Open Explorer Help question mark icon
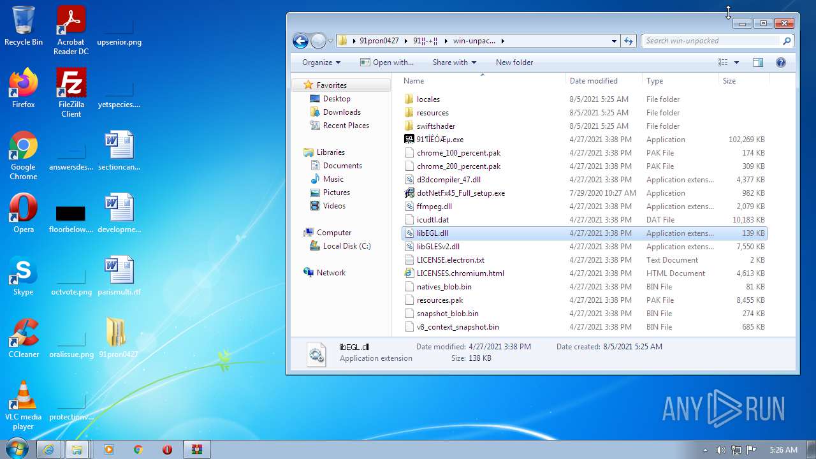Image resolution: width=816 pixels, height=459 pixels. (781, 62)
